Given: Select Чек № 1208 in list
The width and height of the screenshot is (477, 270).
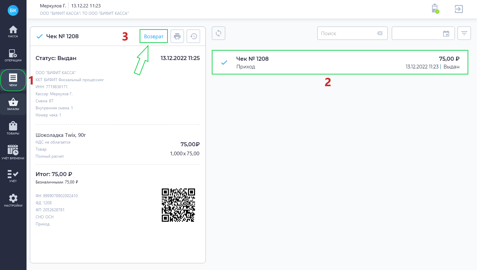Looking at the screenshot, I should pos(340,62).
